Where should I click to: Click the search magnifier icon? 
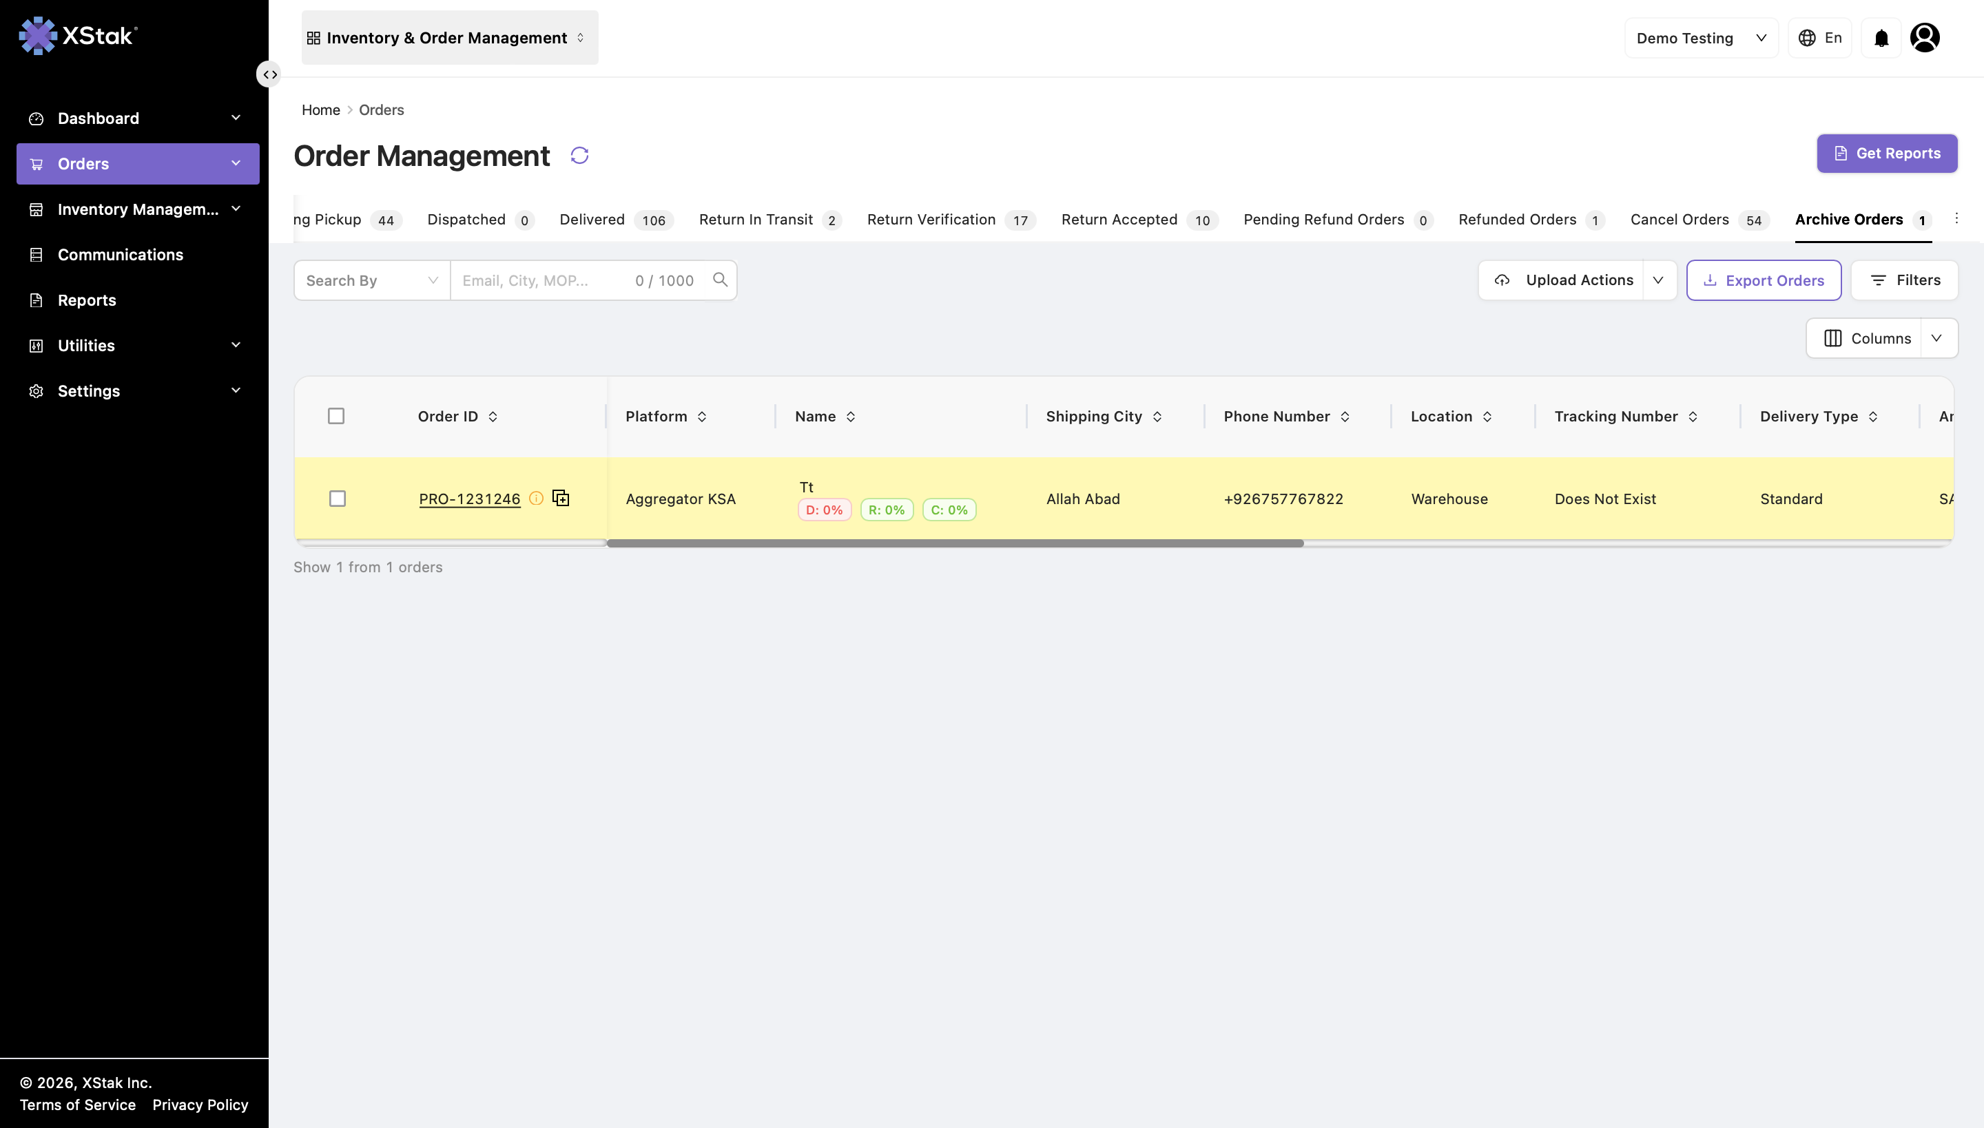tap(720, 280)
